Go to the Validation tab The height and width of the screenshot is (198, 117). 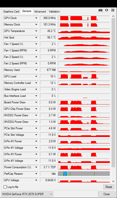tap(54, 11)
